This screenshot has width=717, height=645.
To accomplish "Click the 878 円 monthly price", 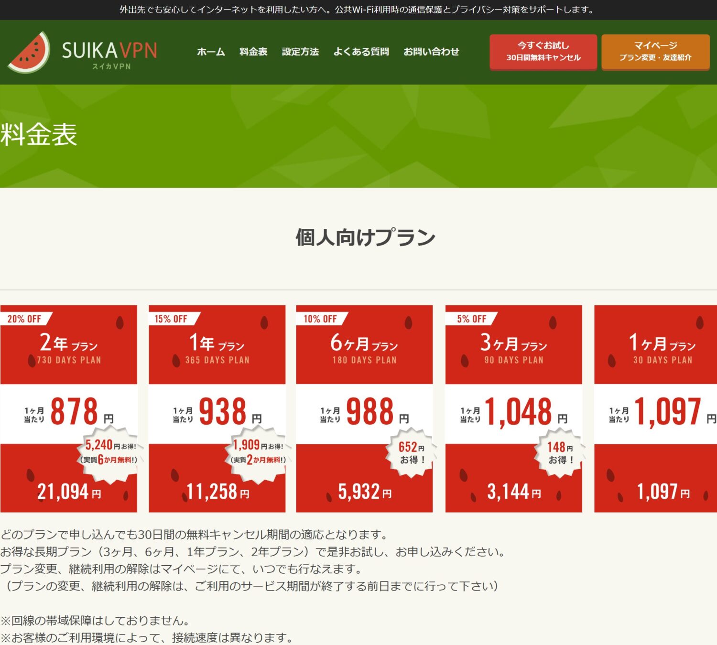I will (82, 411).
